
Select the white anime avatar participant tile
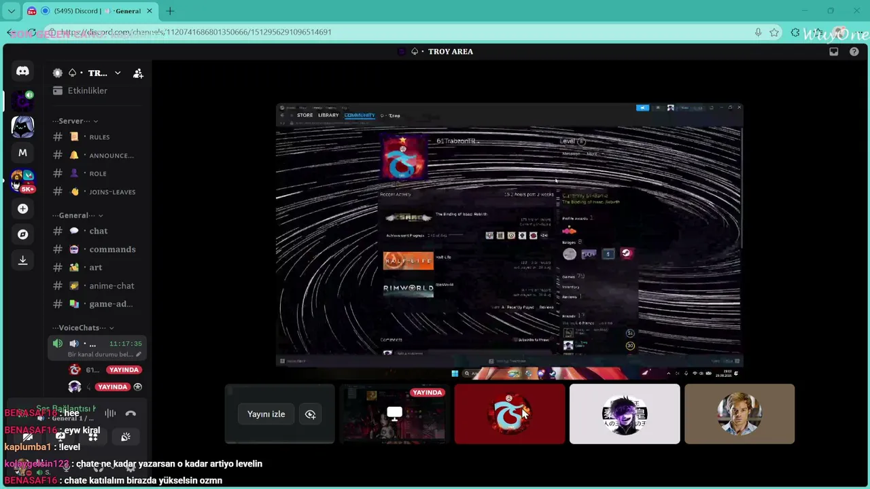point(625,414)
